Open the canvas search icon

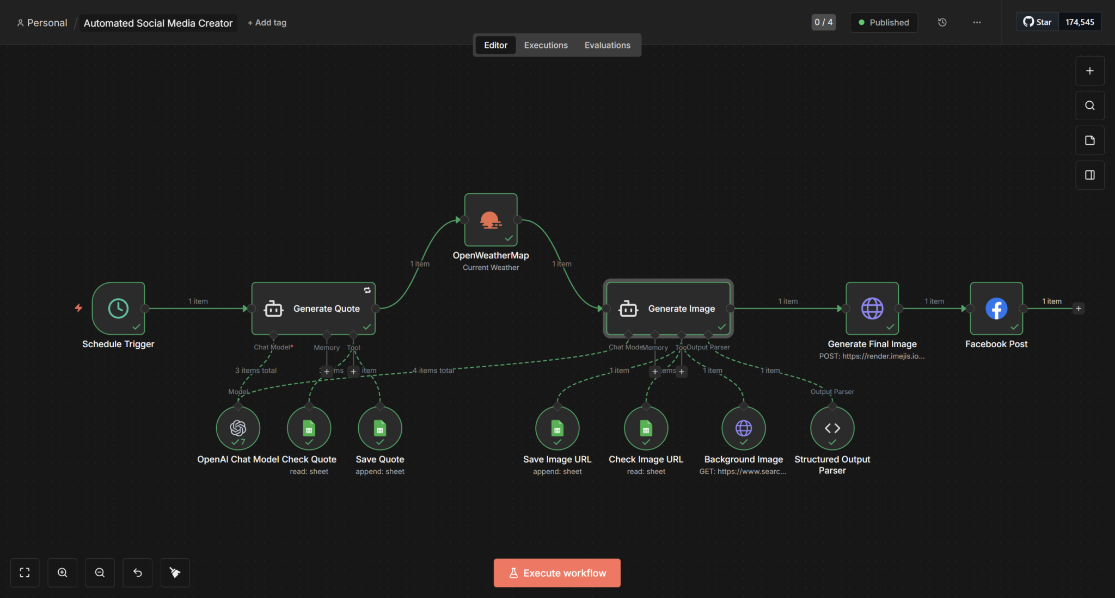click(1090, 106)
